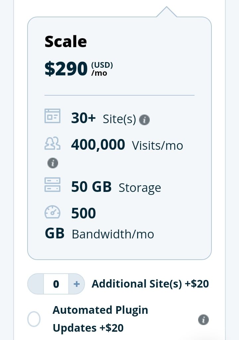Click the Scale plan heading
Viewport: 239px width, 340px height.
point(66,42)
